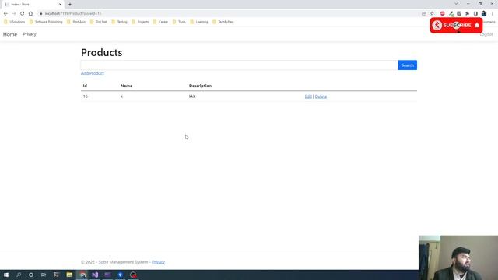Expand the tab search chevron
The width and height of the screenshot is (498, 280).
pos(456,4)
